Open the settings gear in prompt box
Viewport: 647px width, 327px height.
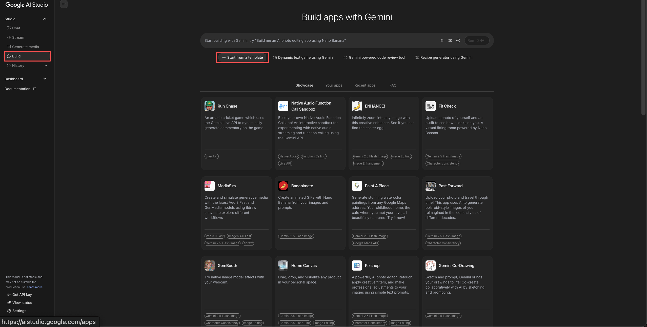click(x=450, y=40)
